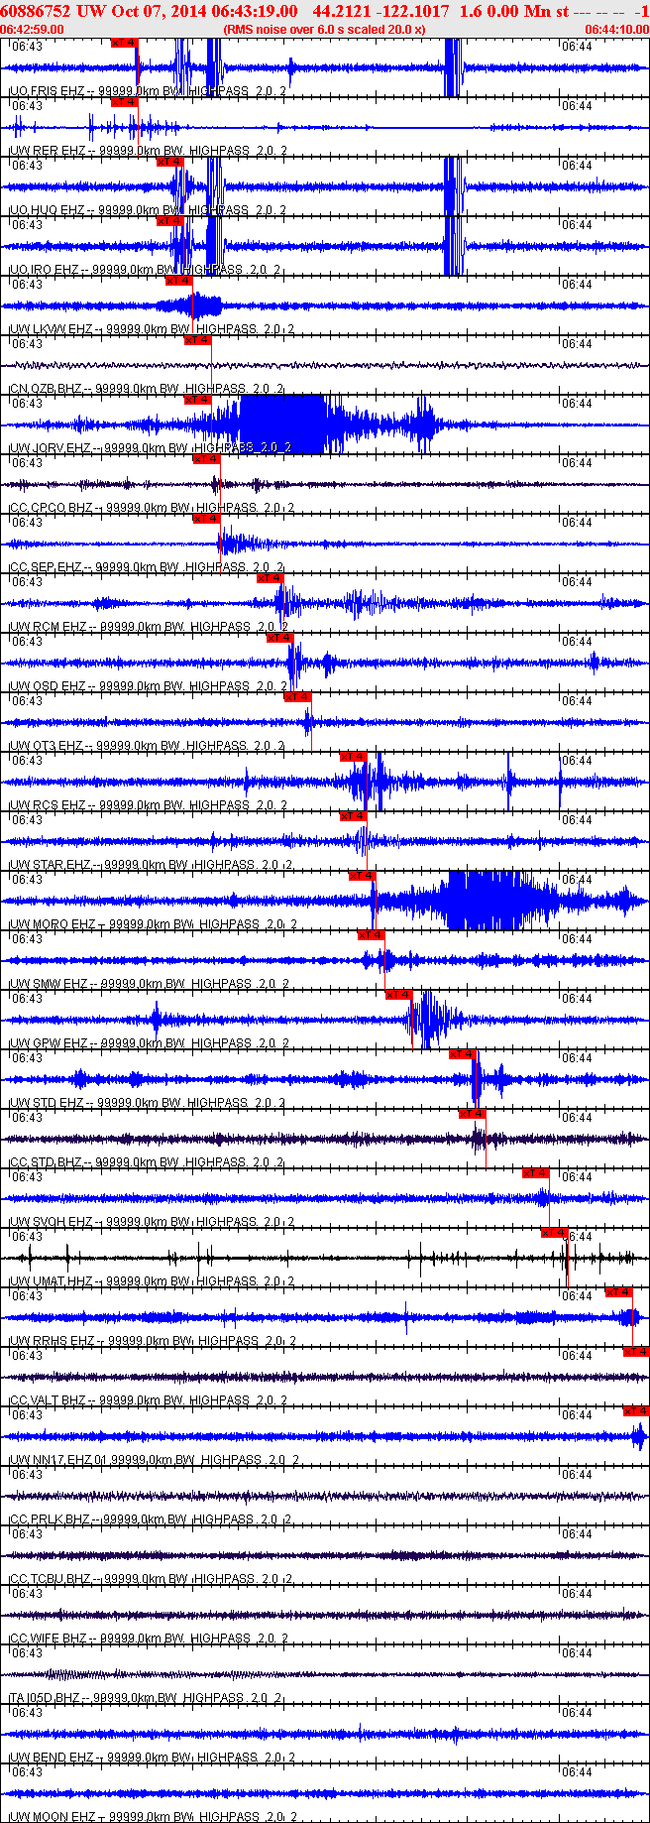Select the UW.RRHS.EHZ station label
This screenshot has width=650, height=1823.
(x=152, y=1341)
